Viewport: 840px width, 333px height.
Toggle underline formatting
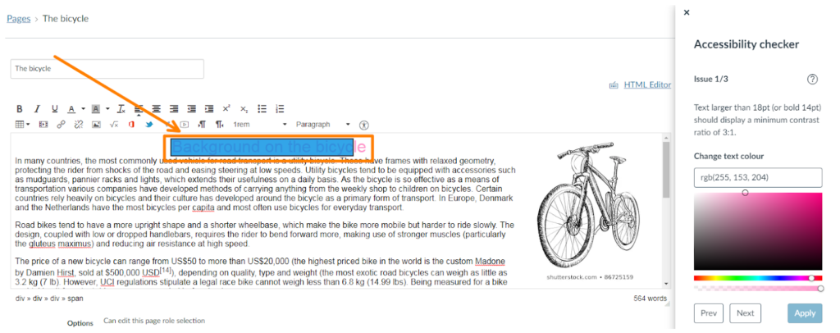[55, 109]
